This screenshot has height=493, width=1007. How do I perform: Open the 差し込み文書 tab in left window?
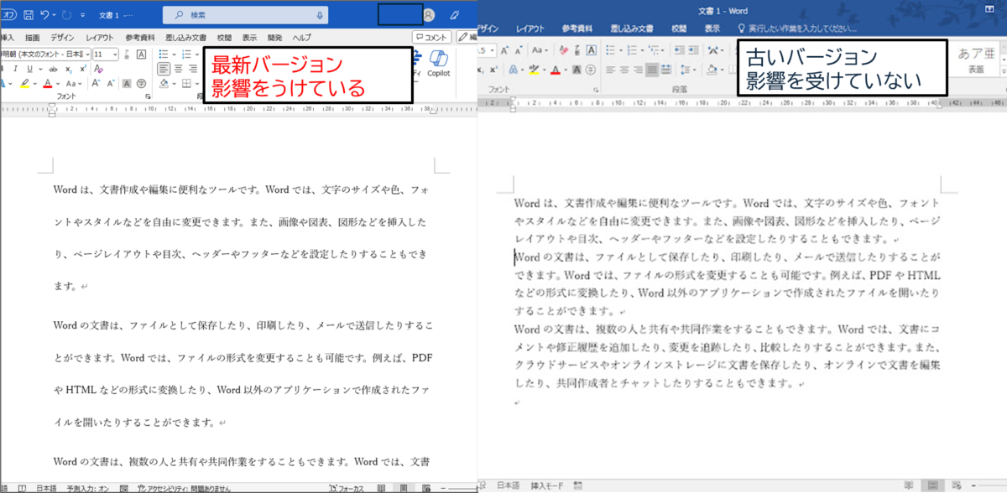[185, 38]
